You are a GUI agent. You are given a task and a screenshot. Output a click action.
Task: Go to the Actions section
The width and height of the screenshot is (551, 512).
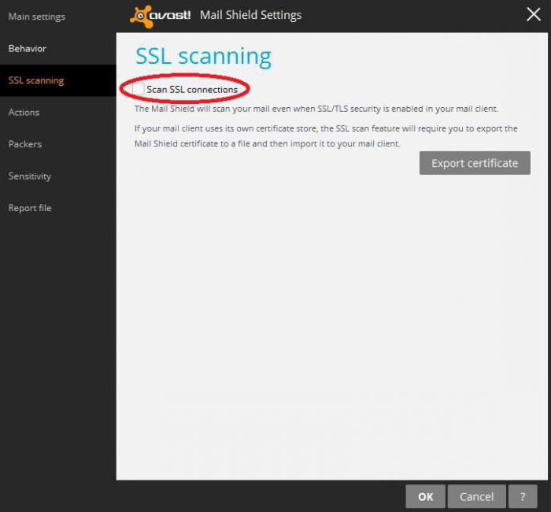pos(24,113)
